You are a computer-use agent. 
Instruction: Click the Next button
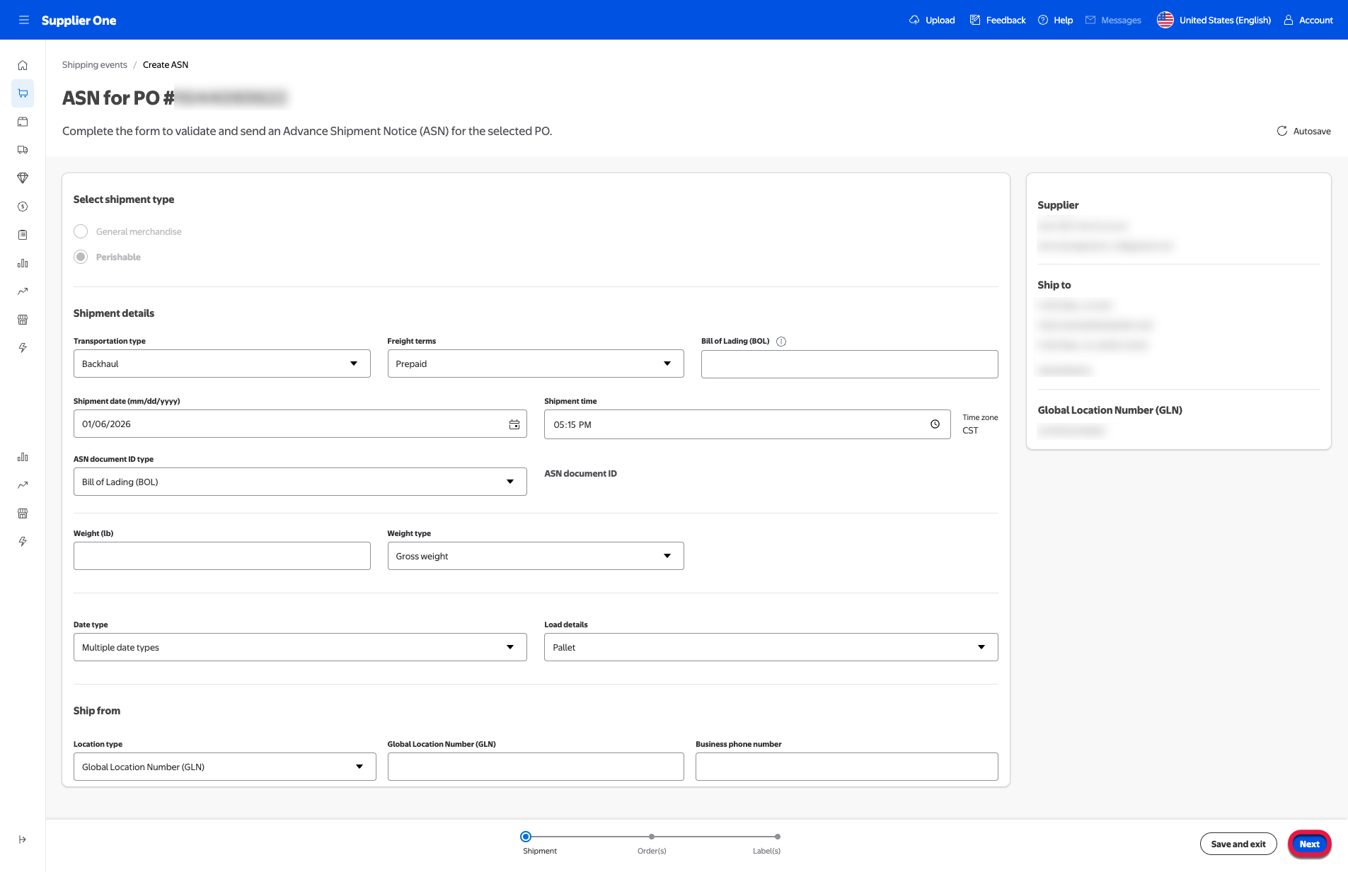[1309, 844]
